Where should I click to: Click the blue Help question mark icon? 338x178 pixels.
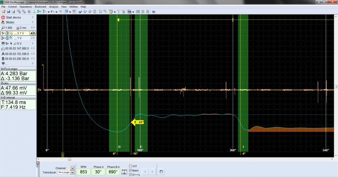[154, 12]
